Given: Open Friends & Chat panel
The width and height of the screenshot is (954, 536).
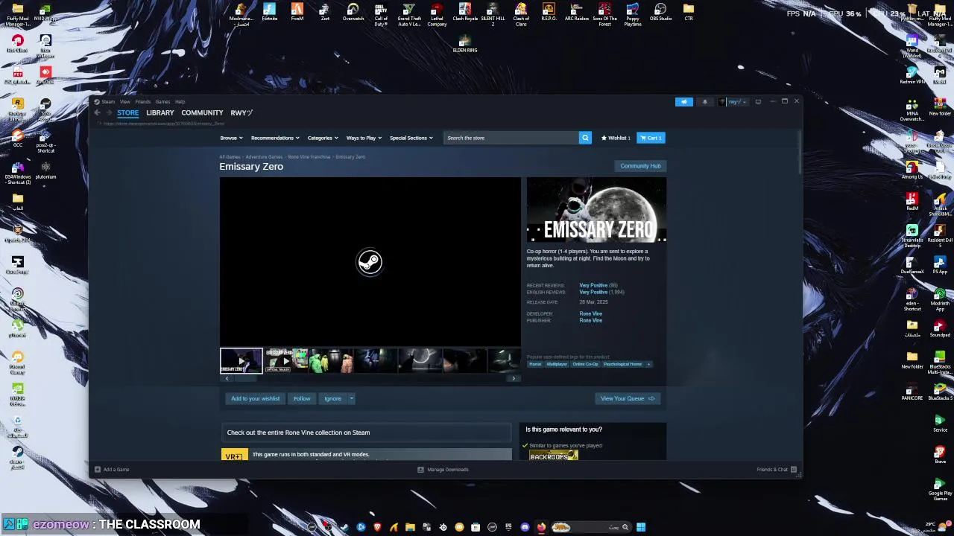Looking at the screenshot, I should pyautogui.click(x=777, y=470).
